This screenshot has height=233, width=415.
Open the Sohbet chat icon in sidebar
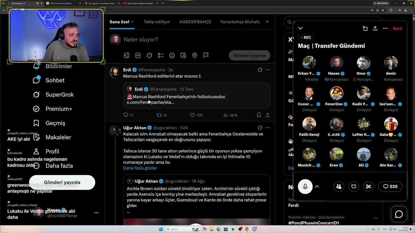(x=36, y=80)
